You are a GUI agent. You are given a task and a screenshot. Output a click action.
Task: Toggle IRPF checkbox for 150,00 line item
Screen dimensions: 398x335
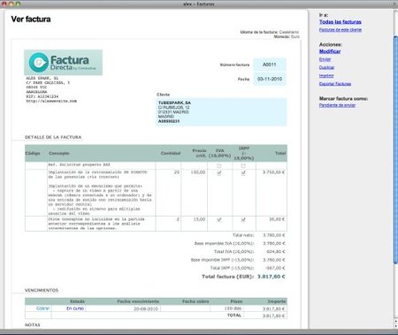(x=243, y=173)
